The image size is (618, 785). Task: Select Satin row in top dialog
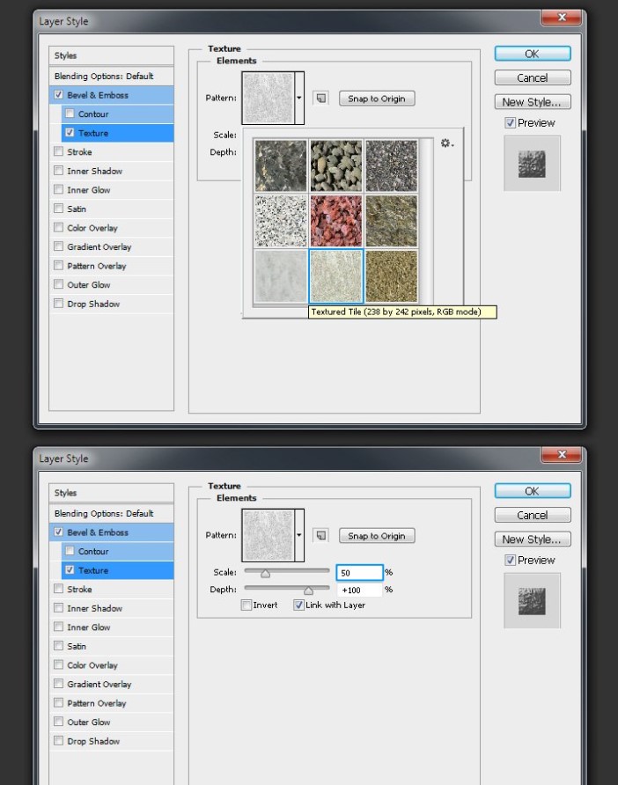(111, 209)
